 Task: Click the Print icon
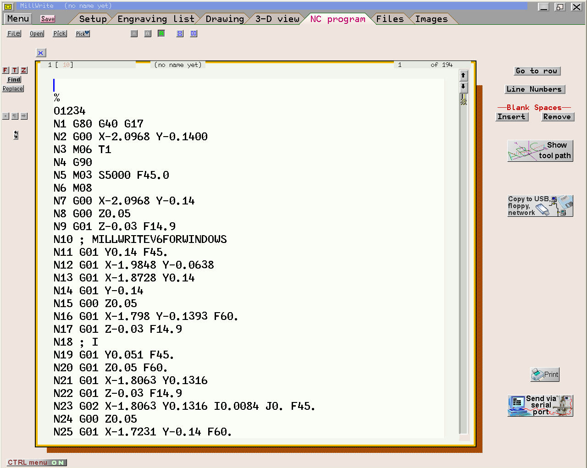coord(544,374)
